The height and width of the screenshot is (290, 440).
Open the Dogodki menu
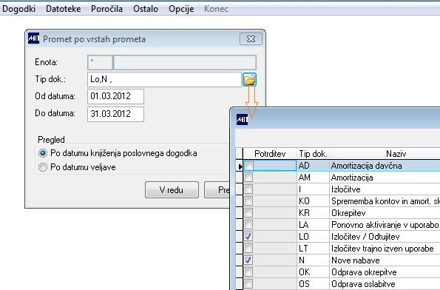pyautogui.click(x=18, y=9)
